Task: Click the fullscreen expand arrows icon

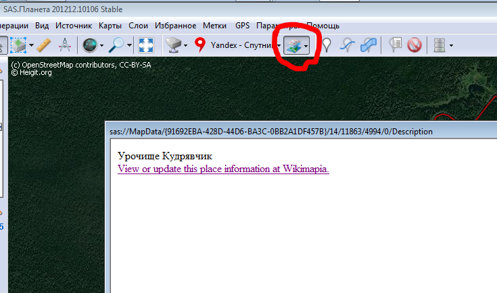Action: [146, 45]
